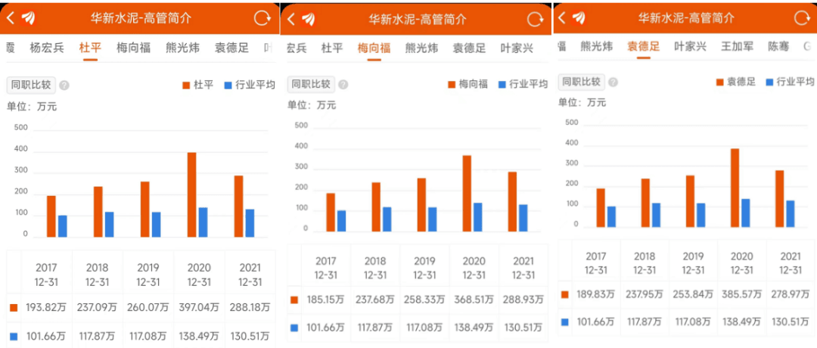
Task: Tap the refresh icon in 袁德足's panel
Action: 803,18
